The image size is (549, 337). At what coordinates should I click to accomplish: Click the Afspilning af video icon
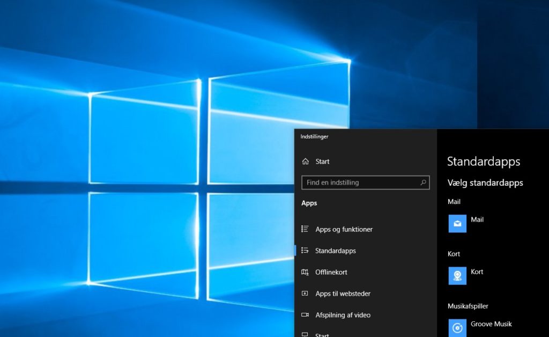(306, 315)
